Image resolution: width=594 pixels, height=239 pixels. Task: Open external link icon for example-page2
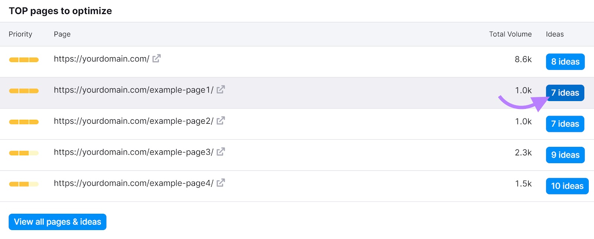coord(221,121)
